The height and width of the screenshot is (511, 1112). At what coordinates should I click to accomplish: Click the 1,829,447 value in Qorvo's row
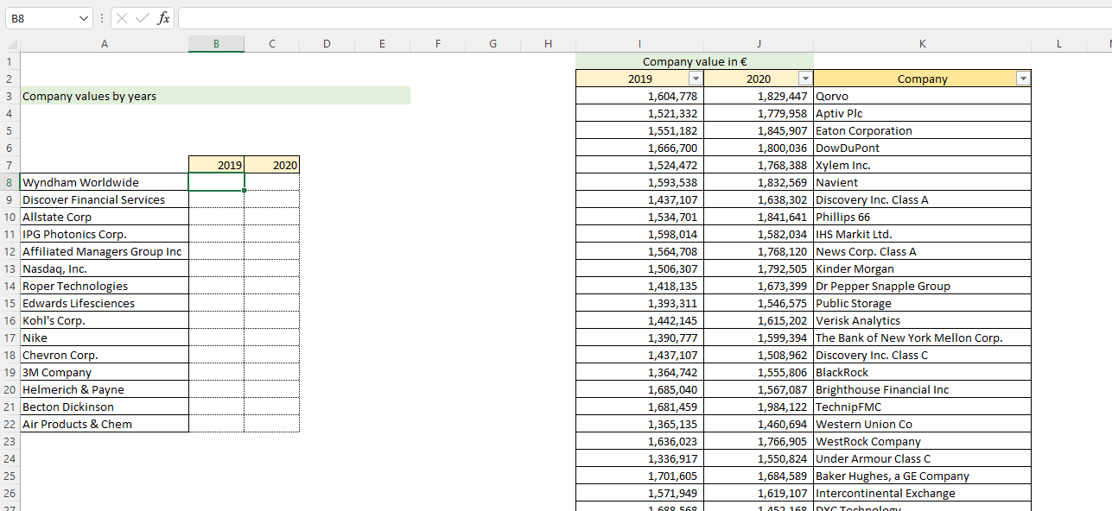[759, 96]
